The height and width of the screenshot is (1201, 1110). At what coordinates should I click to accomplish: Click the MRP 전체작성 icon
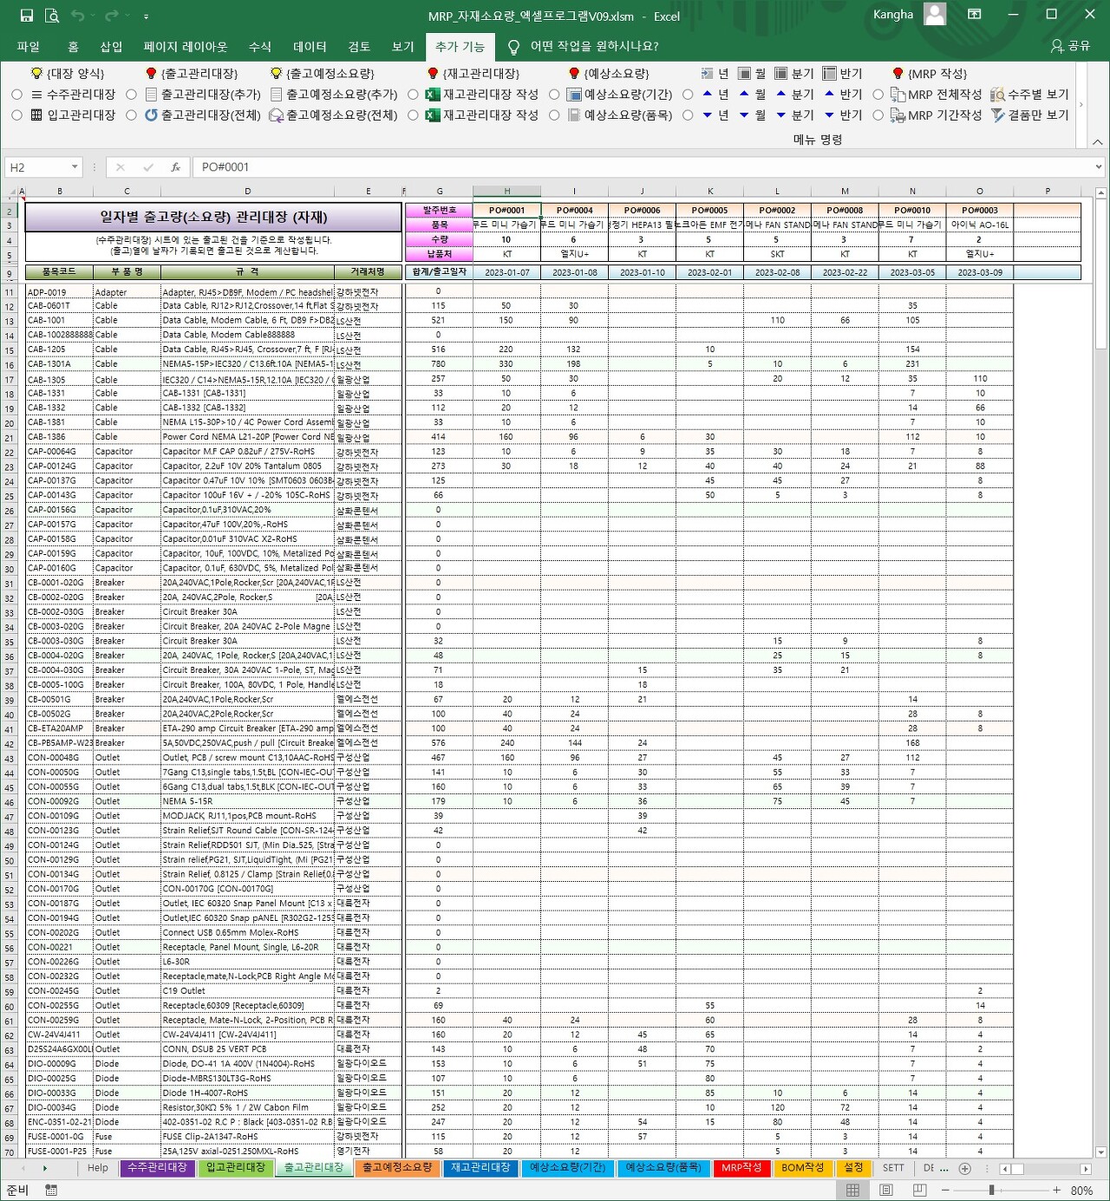coord(898,95)
